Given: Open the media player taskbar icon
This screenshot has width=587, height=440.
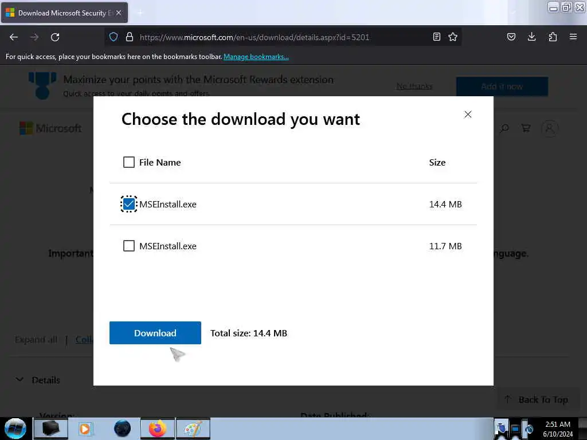Looking at the screenshot, I should pos(85,429).
